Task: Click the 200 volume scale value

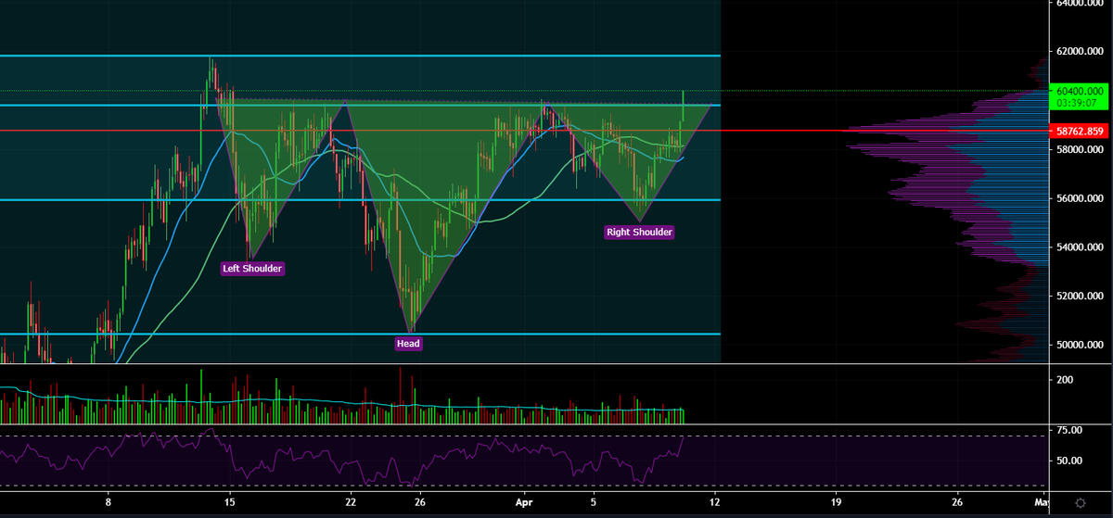Action: tap(1064, 380)
